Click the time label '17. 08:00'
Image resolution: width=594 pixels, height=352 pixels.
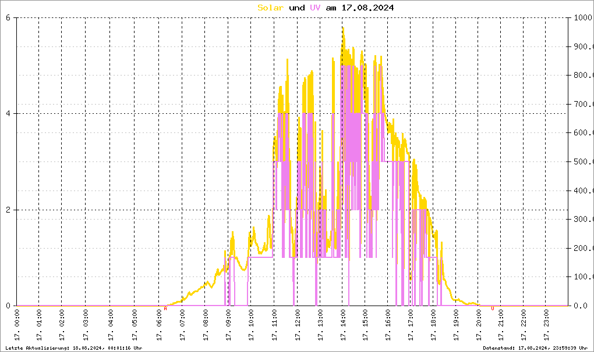pyautogui.click(x=206, y=325)
